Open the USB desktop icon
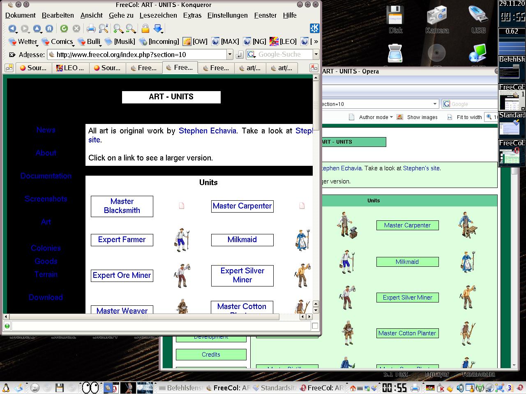 click(478, 20)
